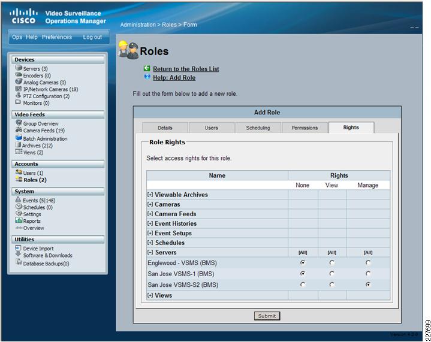
Task: Open the Help menu in top bar
Action: point(32,37)
